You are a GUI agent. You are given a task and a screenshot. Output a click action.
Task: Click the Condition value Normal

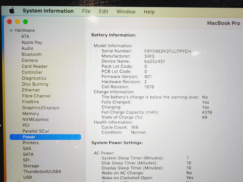pos(138,132)
